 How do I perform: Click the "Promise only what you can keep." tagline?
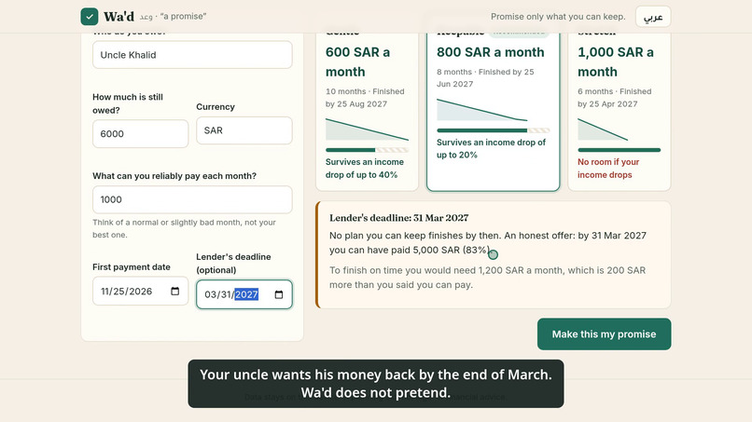(x=558, y=17)
